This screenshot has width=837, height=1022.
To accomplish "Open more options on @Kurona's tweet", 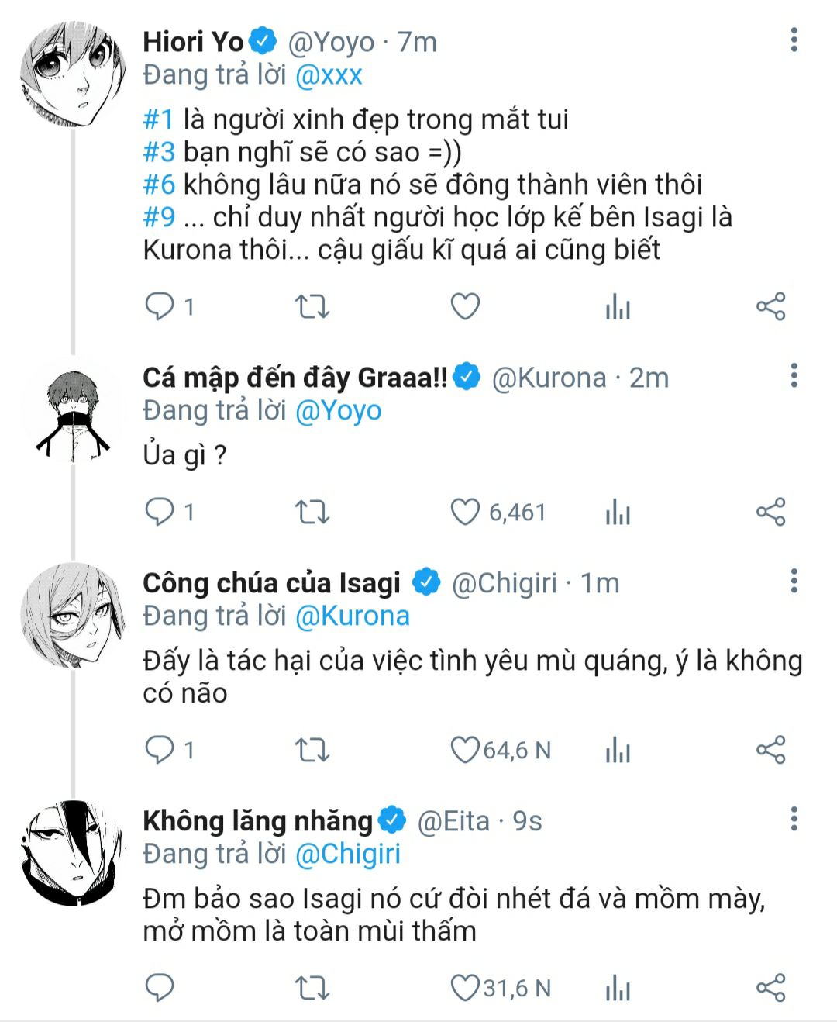I will click(794, 376).
